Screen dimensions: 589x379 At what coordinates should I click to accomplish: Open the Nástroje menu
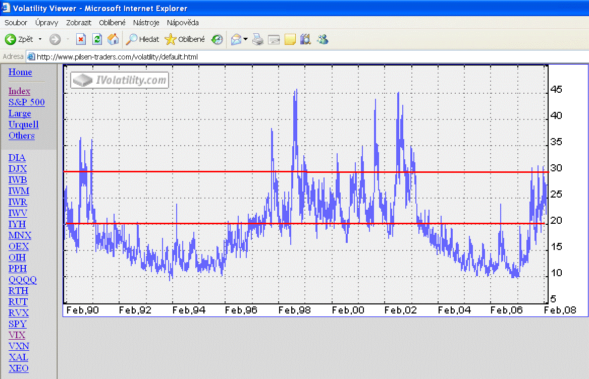(146, 23)
